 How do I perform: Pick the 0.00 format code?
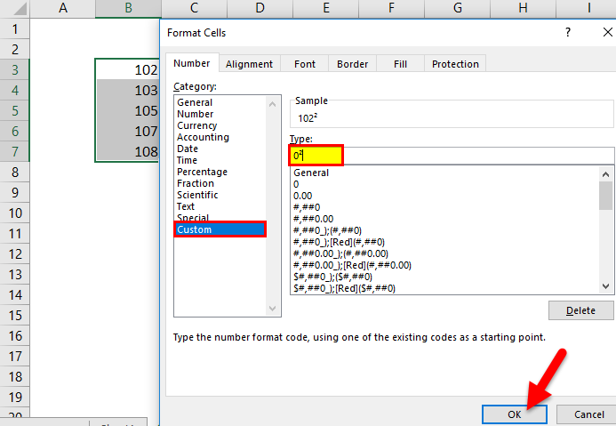tap(302, 196)
